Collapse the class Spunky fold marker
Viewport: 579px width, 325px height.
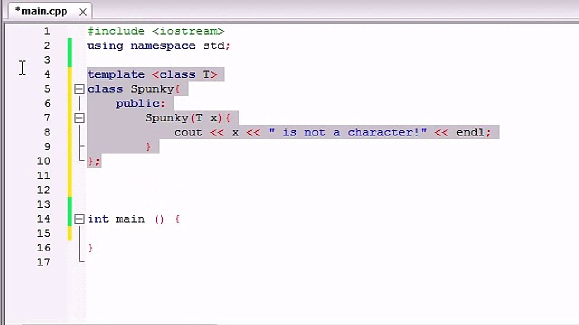pos(79,89)
